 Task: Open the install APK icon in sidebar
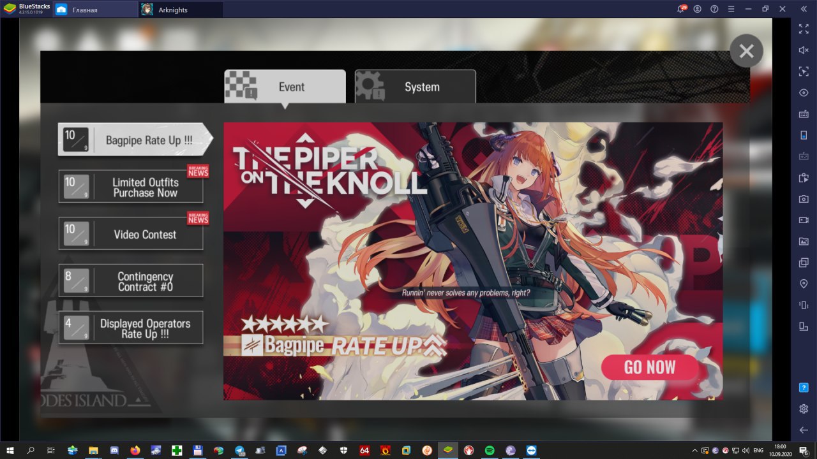804,177
